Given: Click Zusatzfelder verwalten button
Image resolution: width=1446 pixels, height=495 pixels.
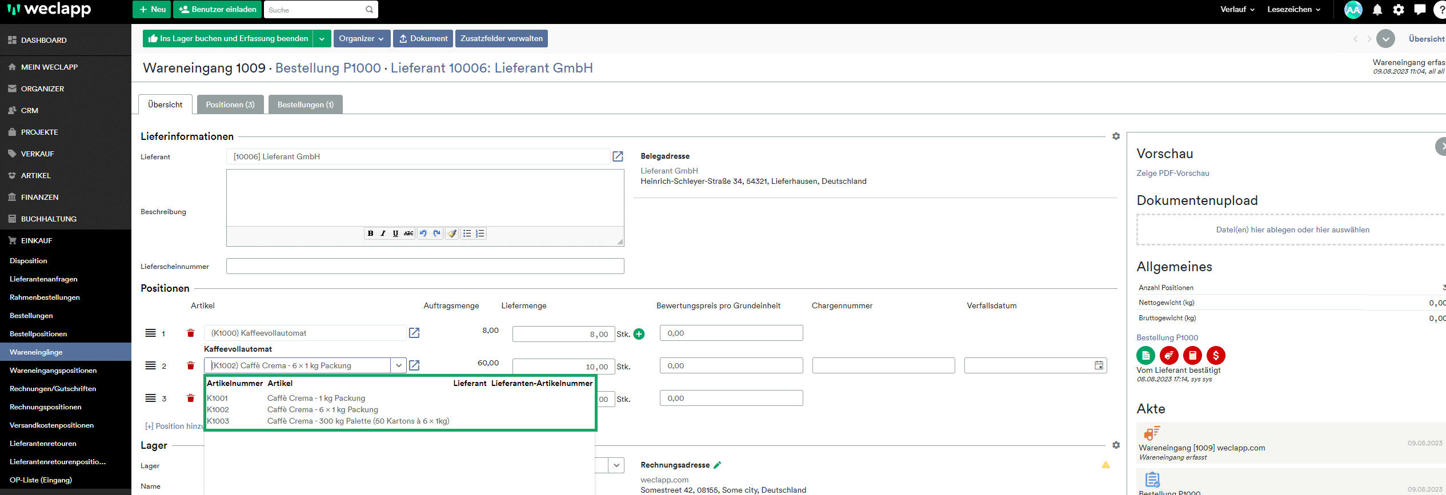Looking at the screenshot, I should tap(502, 39).
